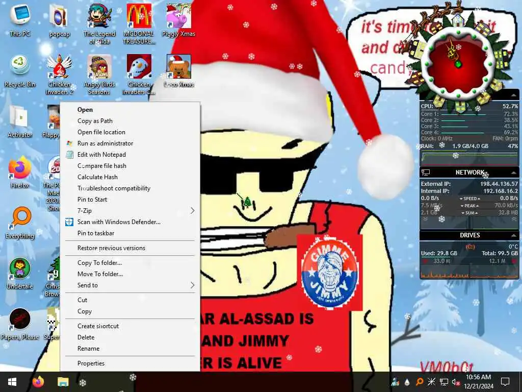Screen dimensions: 522x392
Task: Collapse the DRIVES widget section
Action: [x=514, y=235]
